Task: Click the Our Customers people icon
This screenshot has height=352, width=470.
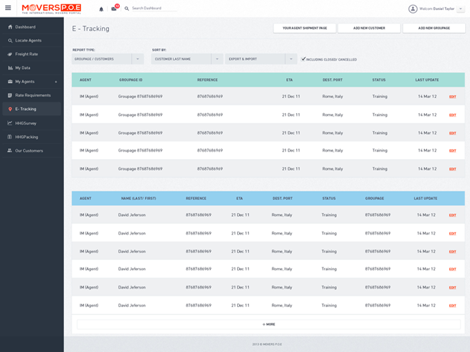Action: tap(10, 151)
